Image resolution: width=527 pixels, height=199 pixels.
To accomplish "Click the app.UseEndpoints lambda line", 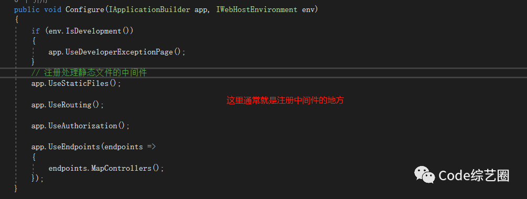I will coord(93,147).
